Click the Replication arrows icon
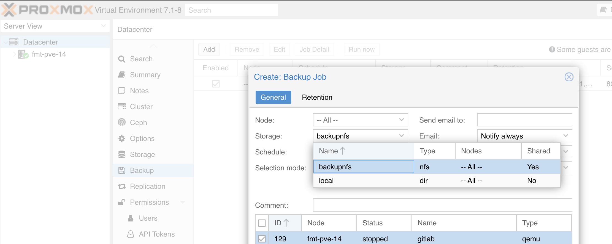The image size is (612, 244). pos(121,187)
